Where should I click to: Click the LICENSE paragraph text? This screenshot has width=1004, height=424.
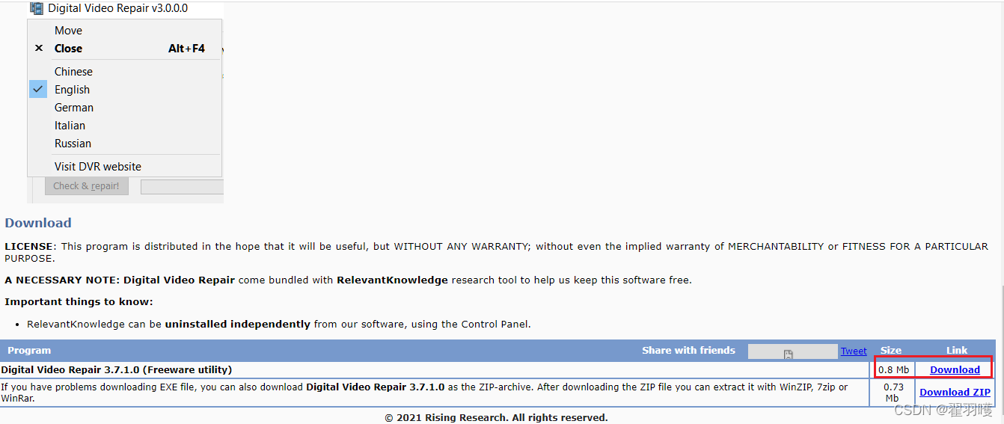[x=496, y=252]
